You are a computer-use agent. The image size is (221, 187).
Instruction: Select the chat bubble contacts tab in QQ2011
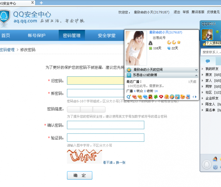click(x=208, y=61)
